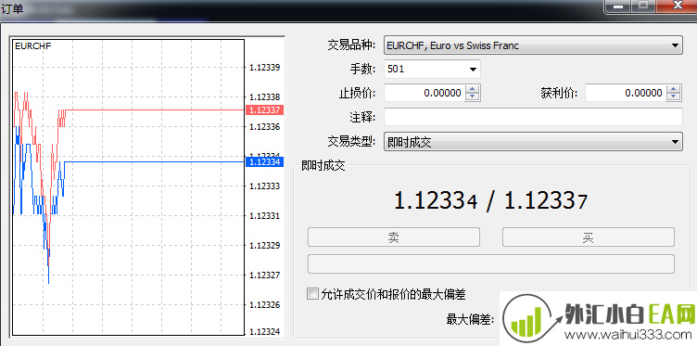Close the 订单 order window
This screenshot has width=697, height=346.
(x=677, y=6)
